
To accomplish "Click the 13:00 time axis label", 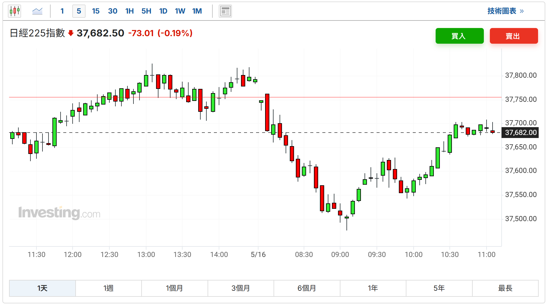I will point(146,255).
